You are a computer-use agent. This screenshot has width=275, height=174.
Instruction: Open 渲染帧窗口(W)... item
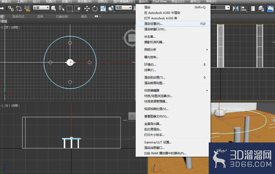click(x=173, y=29)
